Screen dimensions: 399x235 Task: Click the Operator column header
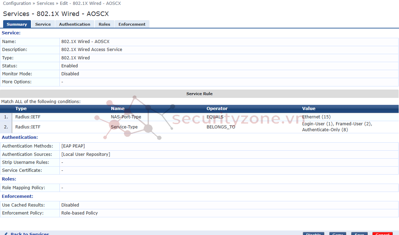tap(217, 109)
